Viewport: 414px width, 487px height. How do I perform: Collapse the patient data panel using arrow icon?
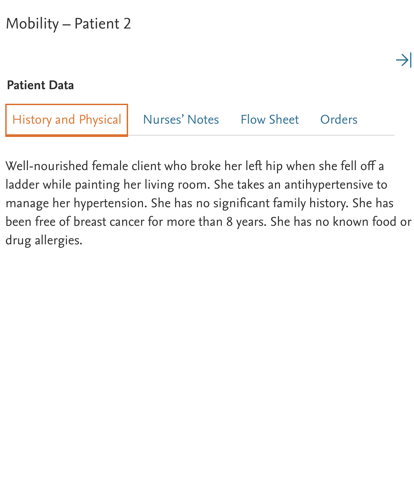403,60
